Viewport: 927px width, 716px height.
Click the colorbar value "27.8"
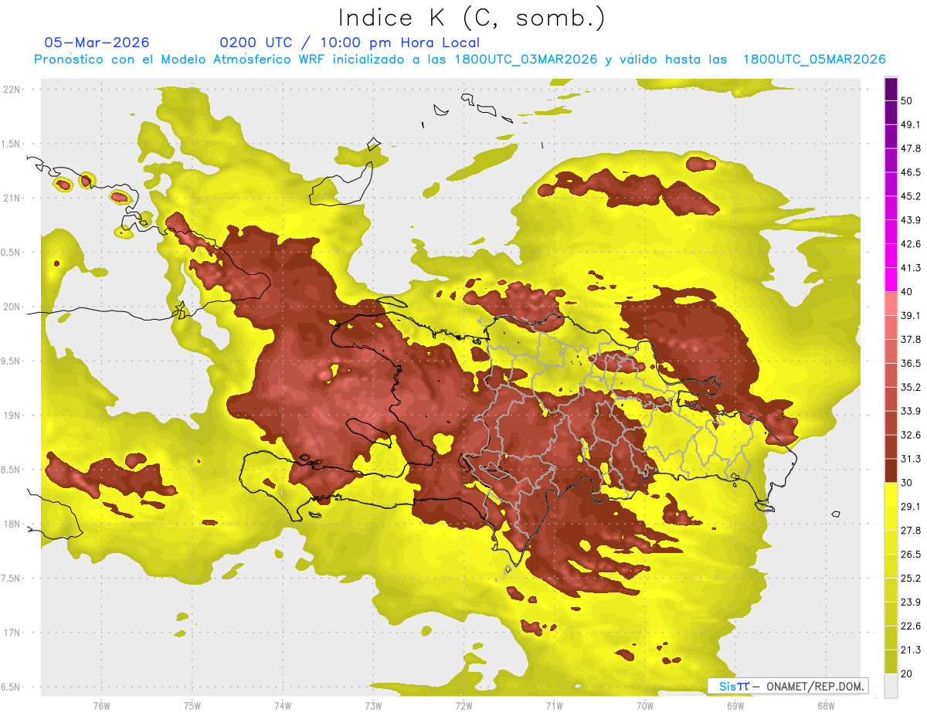(x=911, y=531)
